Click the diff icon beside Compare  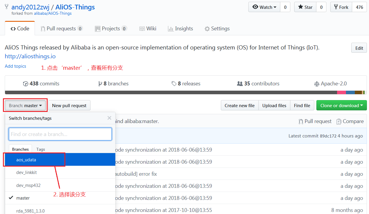[339, 121]
